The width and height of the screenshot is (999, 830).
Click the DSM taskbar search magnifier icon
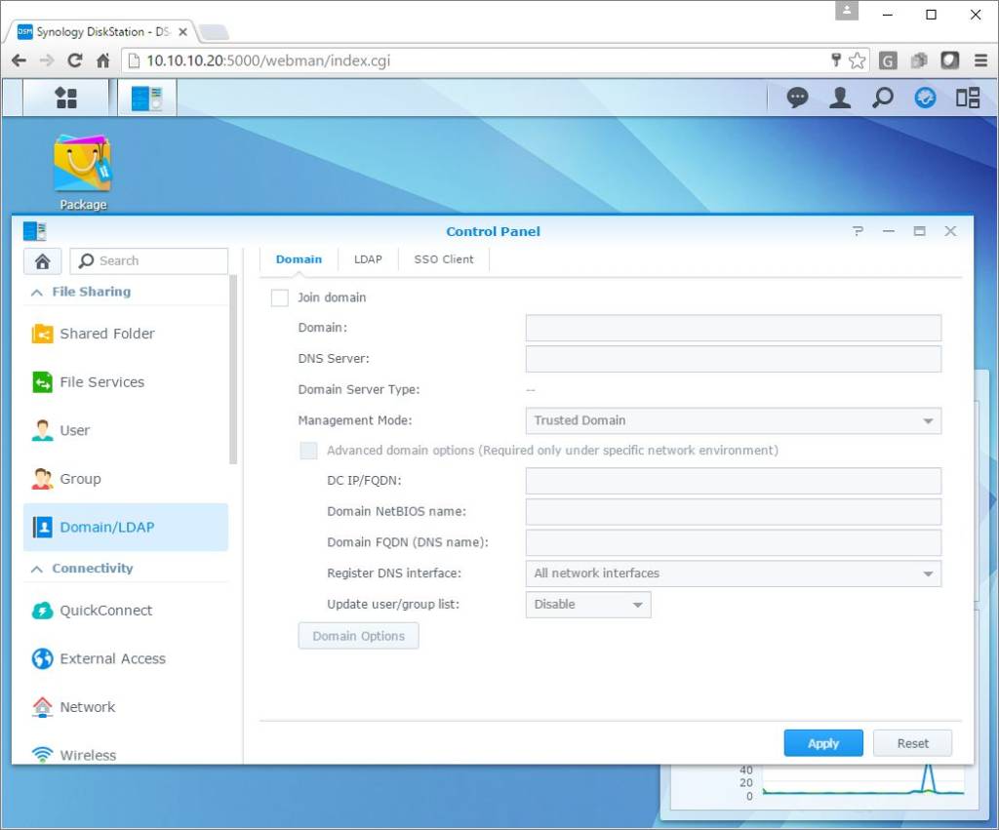(882, 98)
